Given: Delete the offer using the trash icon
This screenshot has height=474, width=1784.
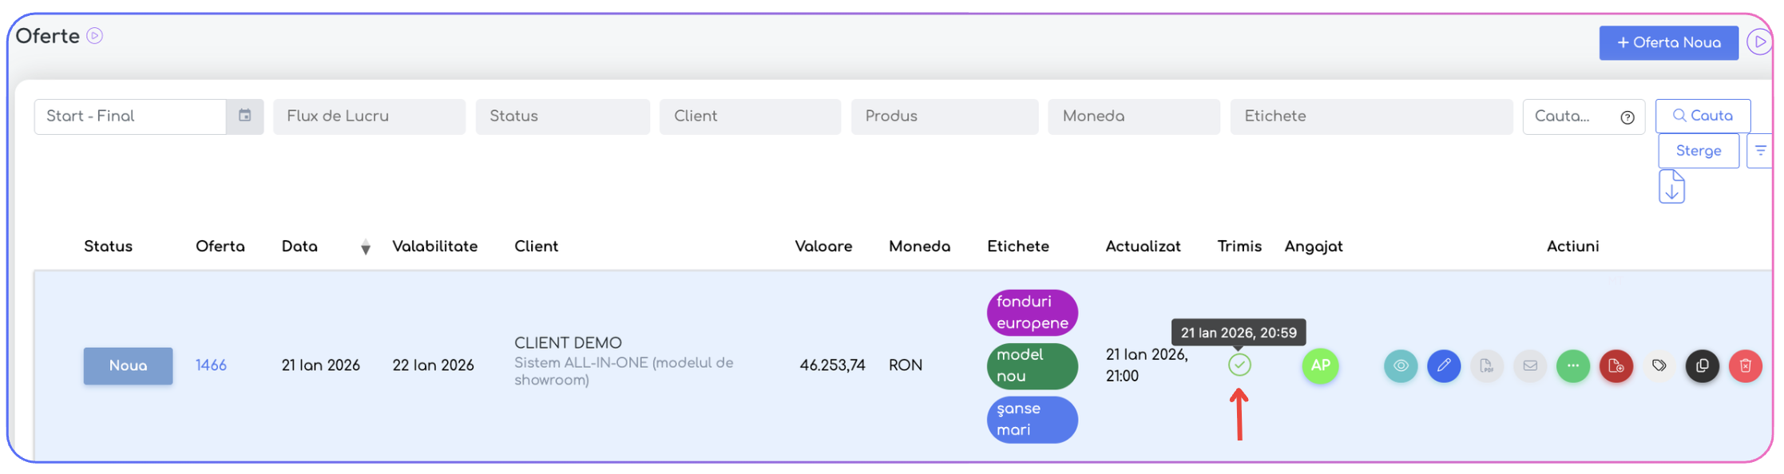Looking at the screenshot, I should 1746,365.
